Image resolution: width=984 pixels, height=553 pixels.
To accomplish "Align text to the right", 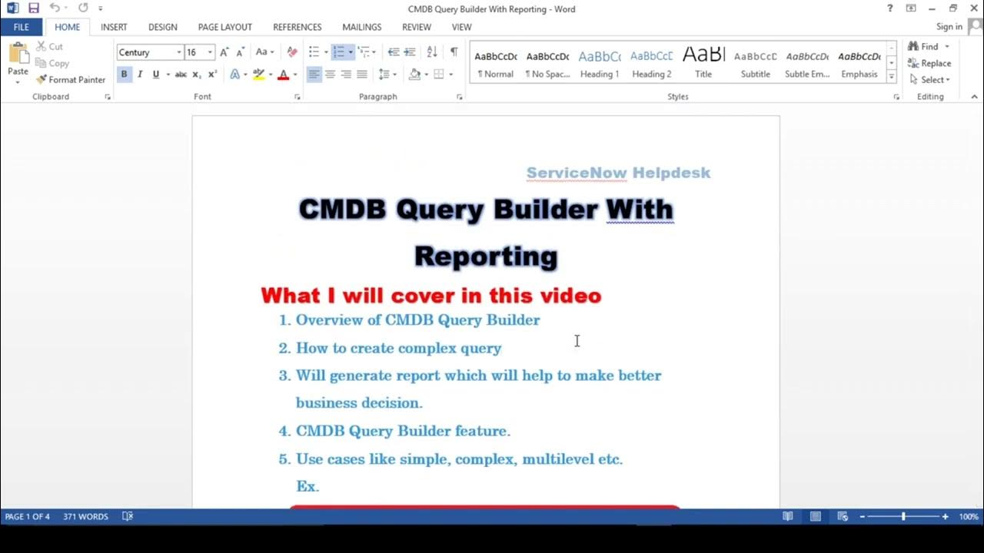I will click(346, 75).
